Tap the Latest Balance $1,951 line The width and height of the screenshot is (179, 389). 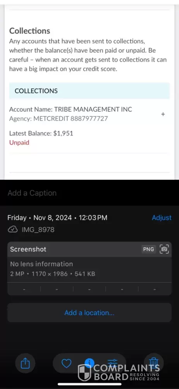(x=41, y=133)
